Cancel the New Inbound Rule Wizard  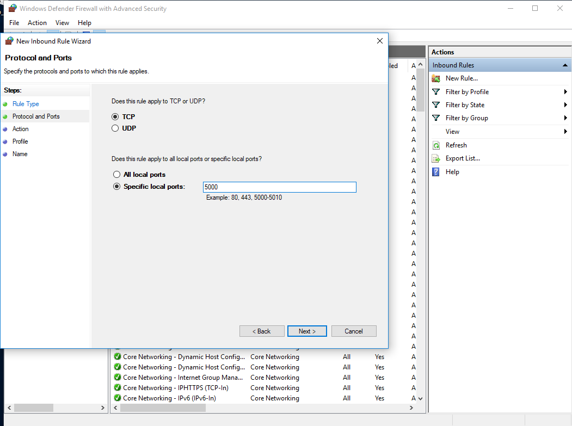[x=354, y=331]
